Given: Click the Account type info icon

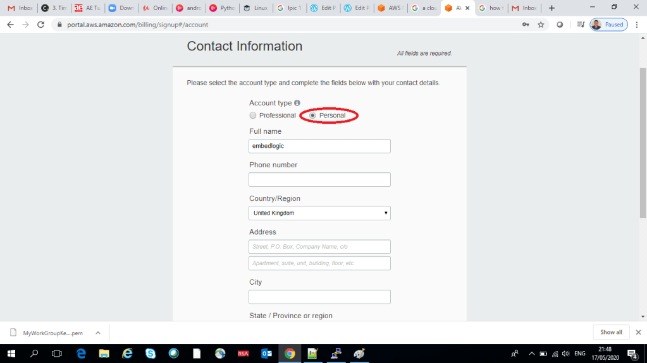Looking at the screenshot, I should click(297, 103).
